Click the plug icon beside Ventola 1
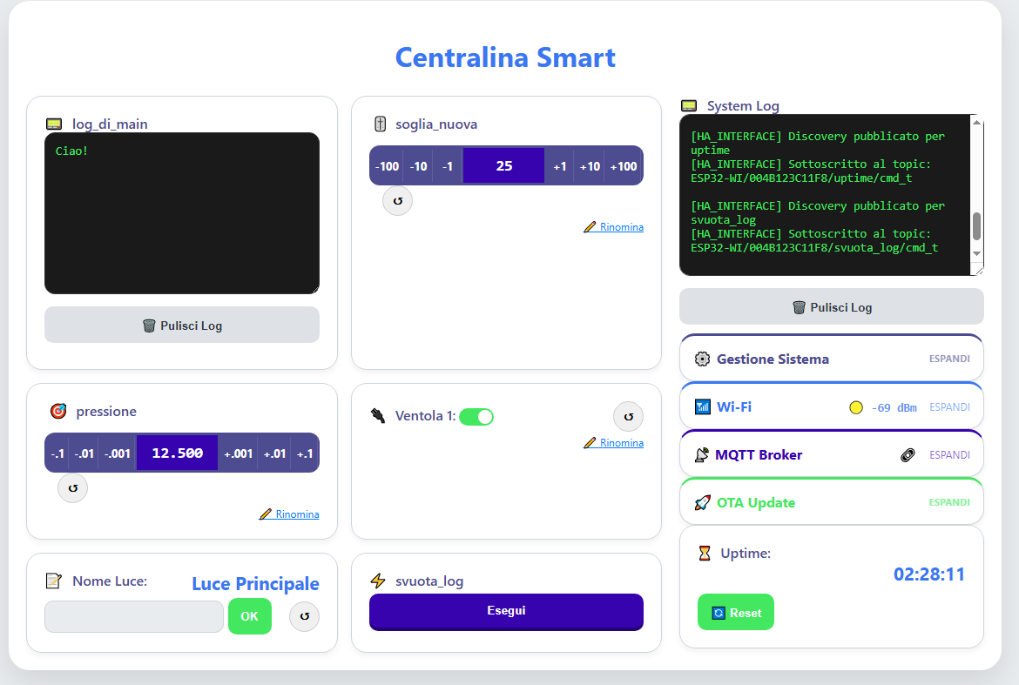 pyautogui.click(x=377, y=416)
